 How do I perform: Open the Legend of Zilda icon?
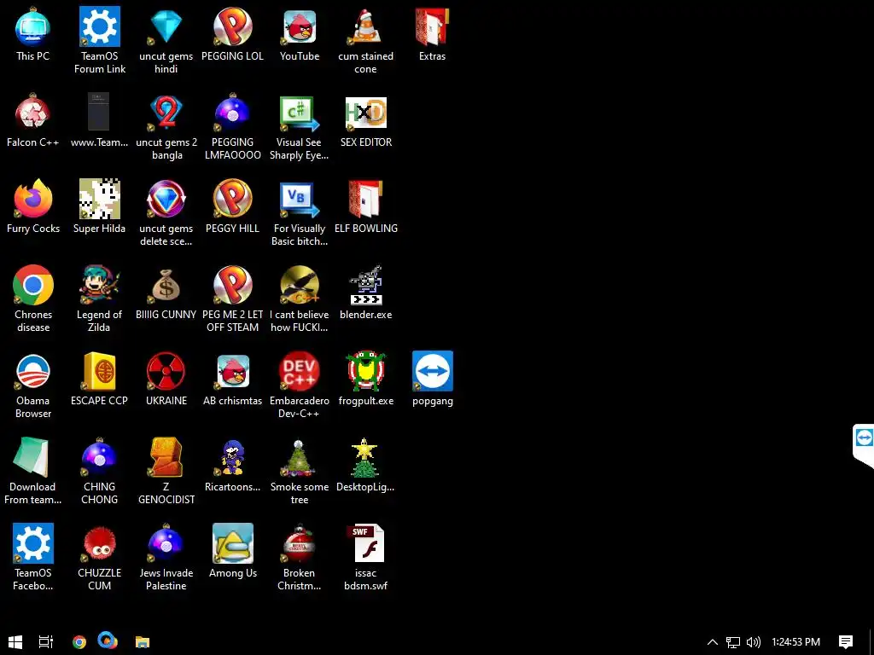click(x=99, y=285)
